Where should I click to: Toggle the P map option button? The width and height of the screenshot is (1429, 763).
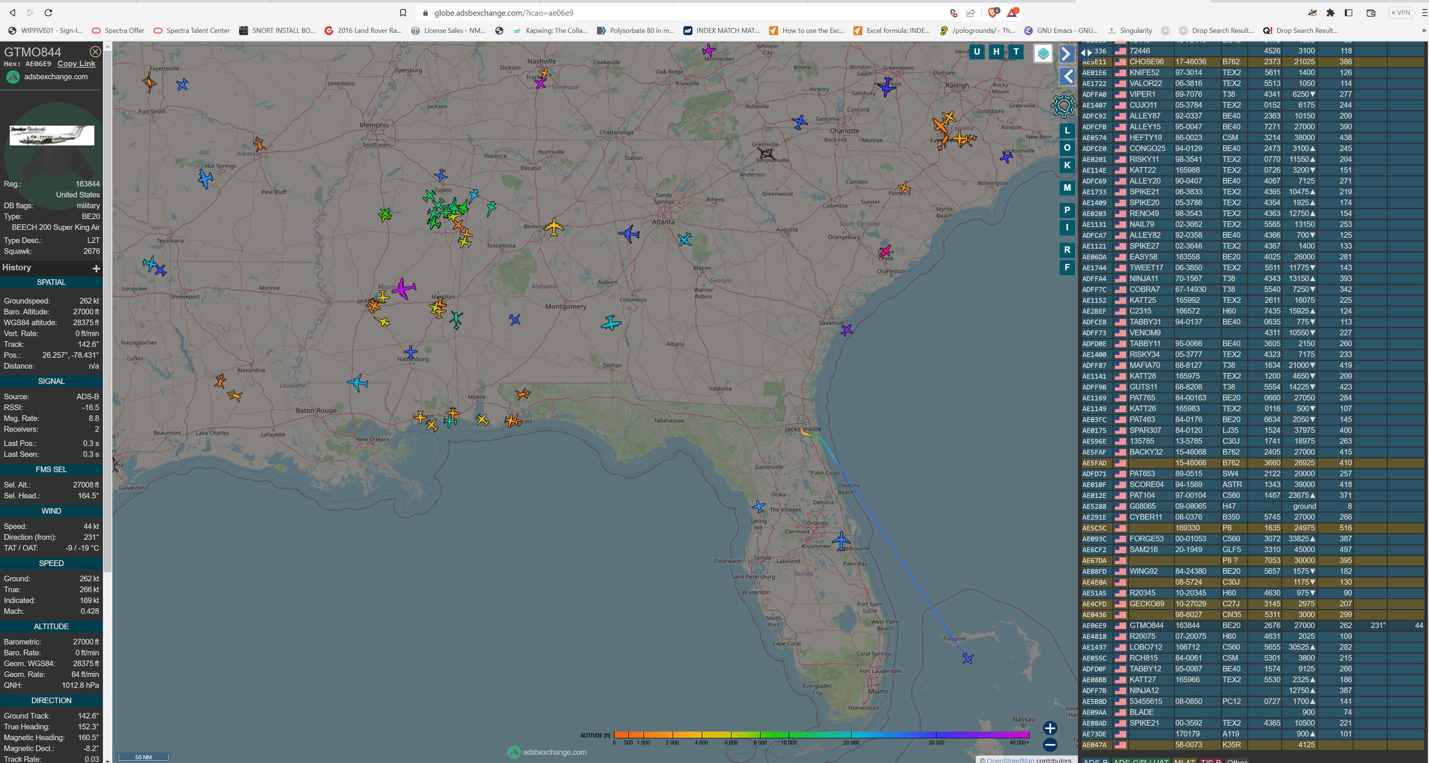[1067, 210]
